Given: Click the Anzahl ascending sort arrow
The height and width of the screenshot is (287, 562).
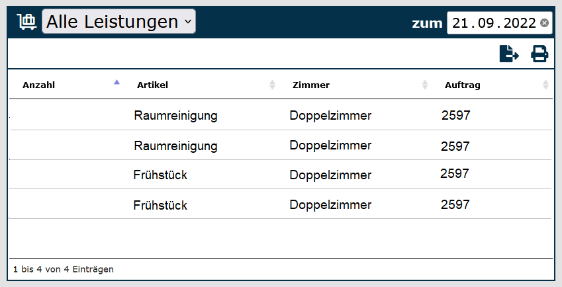Looking at the screenshot, I should [x=117, y=83].
